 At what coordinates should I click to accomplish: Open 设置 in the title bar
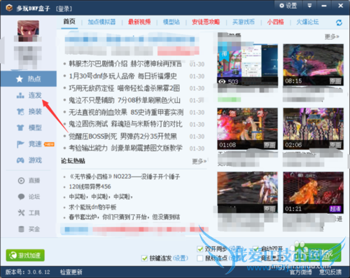tap(288, 6)
